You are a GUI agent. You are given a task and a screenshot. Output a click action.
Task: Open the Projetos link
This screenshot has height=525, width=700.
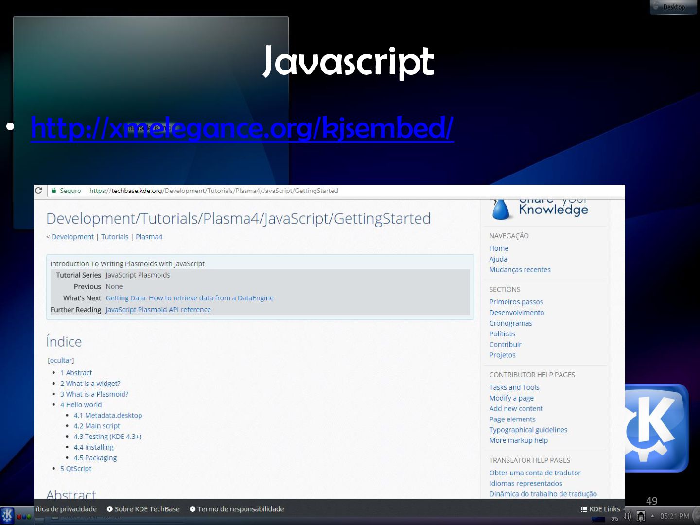[x=502, y=355]
